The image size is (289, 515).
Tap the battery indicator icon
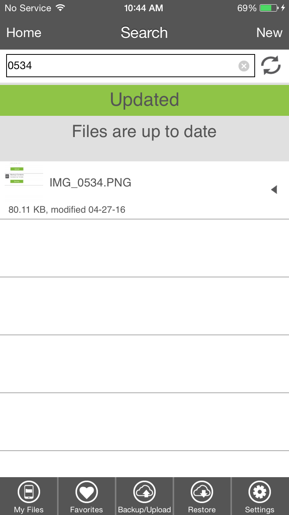[269, 8]
